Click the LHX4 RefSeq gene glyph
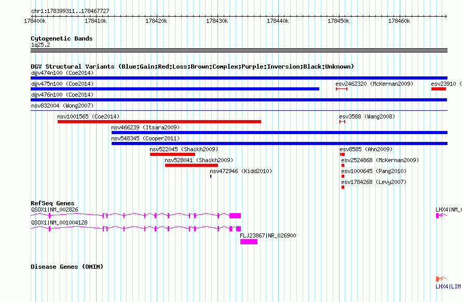462x302 pixels. pos(441,216)
